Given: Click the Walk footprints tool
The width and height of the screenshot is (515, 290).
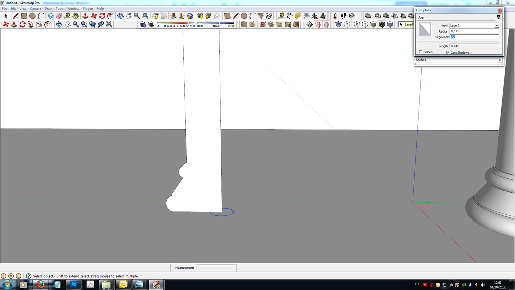Looking at the screenshot, I should point(343,16).
